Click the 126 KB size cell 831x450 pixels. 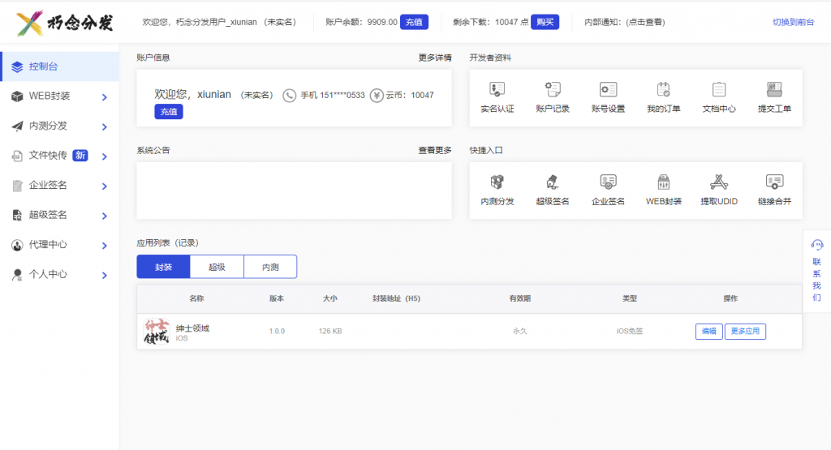(330, 332)
